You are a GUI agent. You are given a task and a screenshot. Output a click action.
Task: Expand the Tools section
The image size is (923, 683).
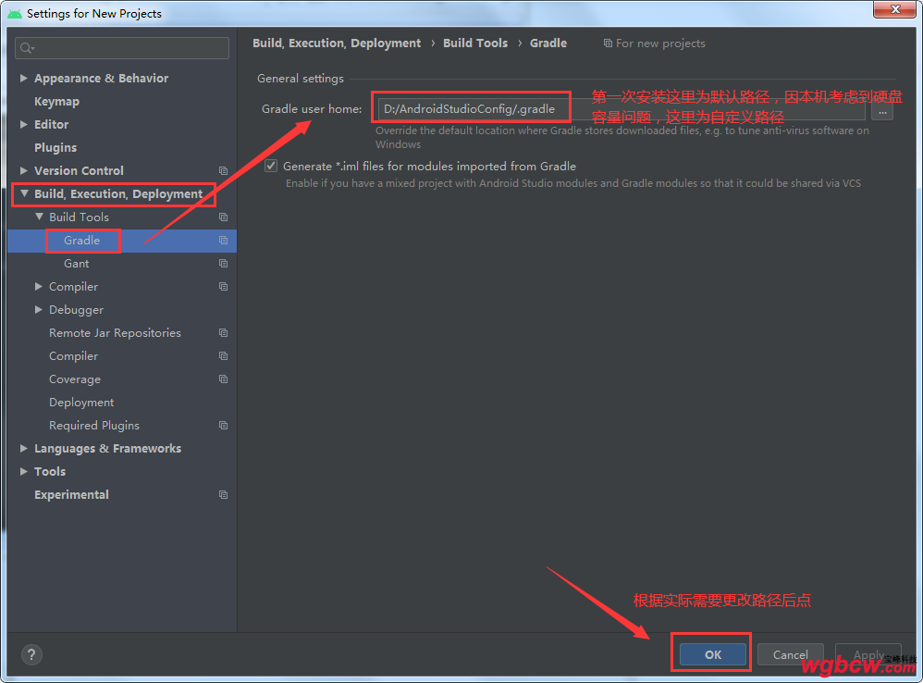click(x=23, y=472)
